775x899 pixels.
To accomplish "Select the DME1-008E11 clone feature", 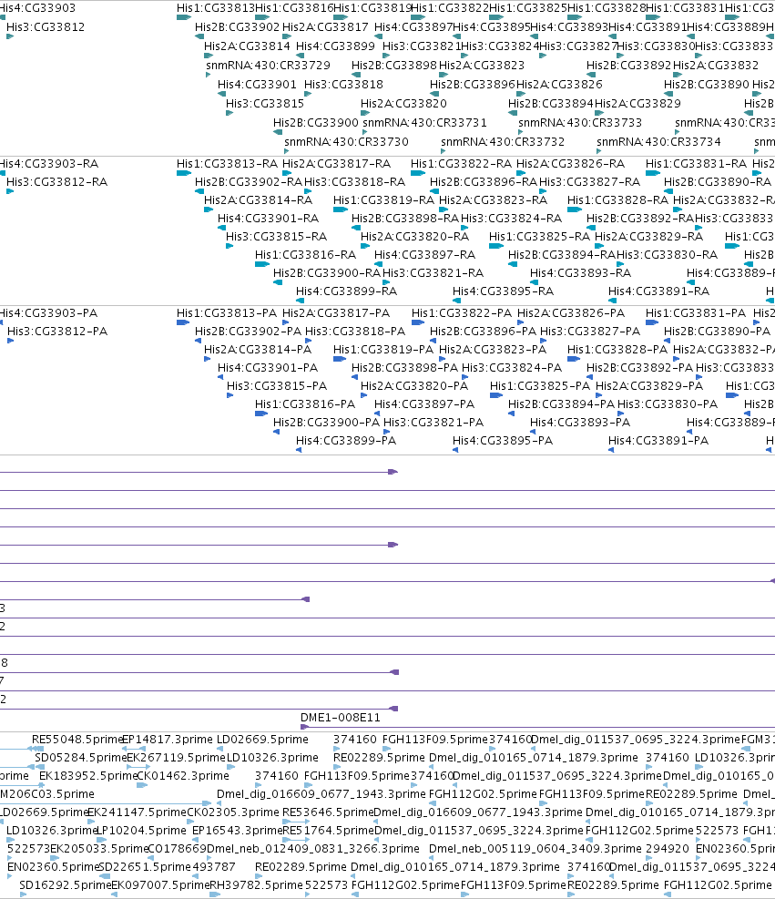I will 341,717.
